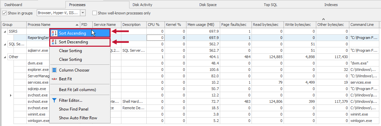Sort by Mem usage (MB) header
The height and width of the screenshot is (126, 381).
point(203,25)
